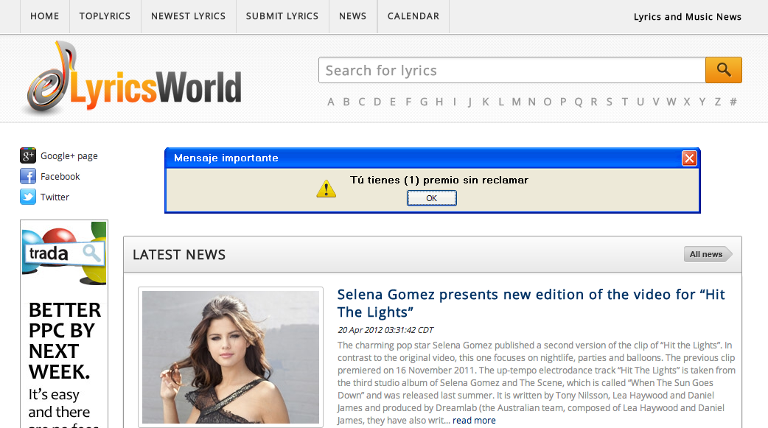Open the TOPLYRICS menu item
Image resolution: width=768 pixels, height=428 pixels.
(x=105, y=16)
